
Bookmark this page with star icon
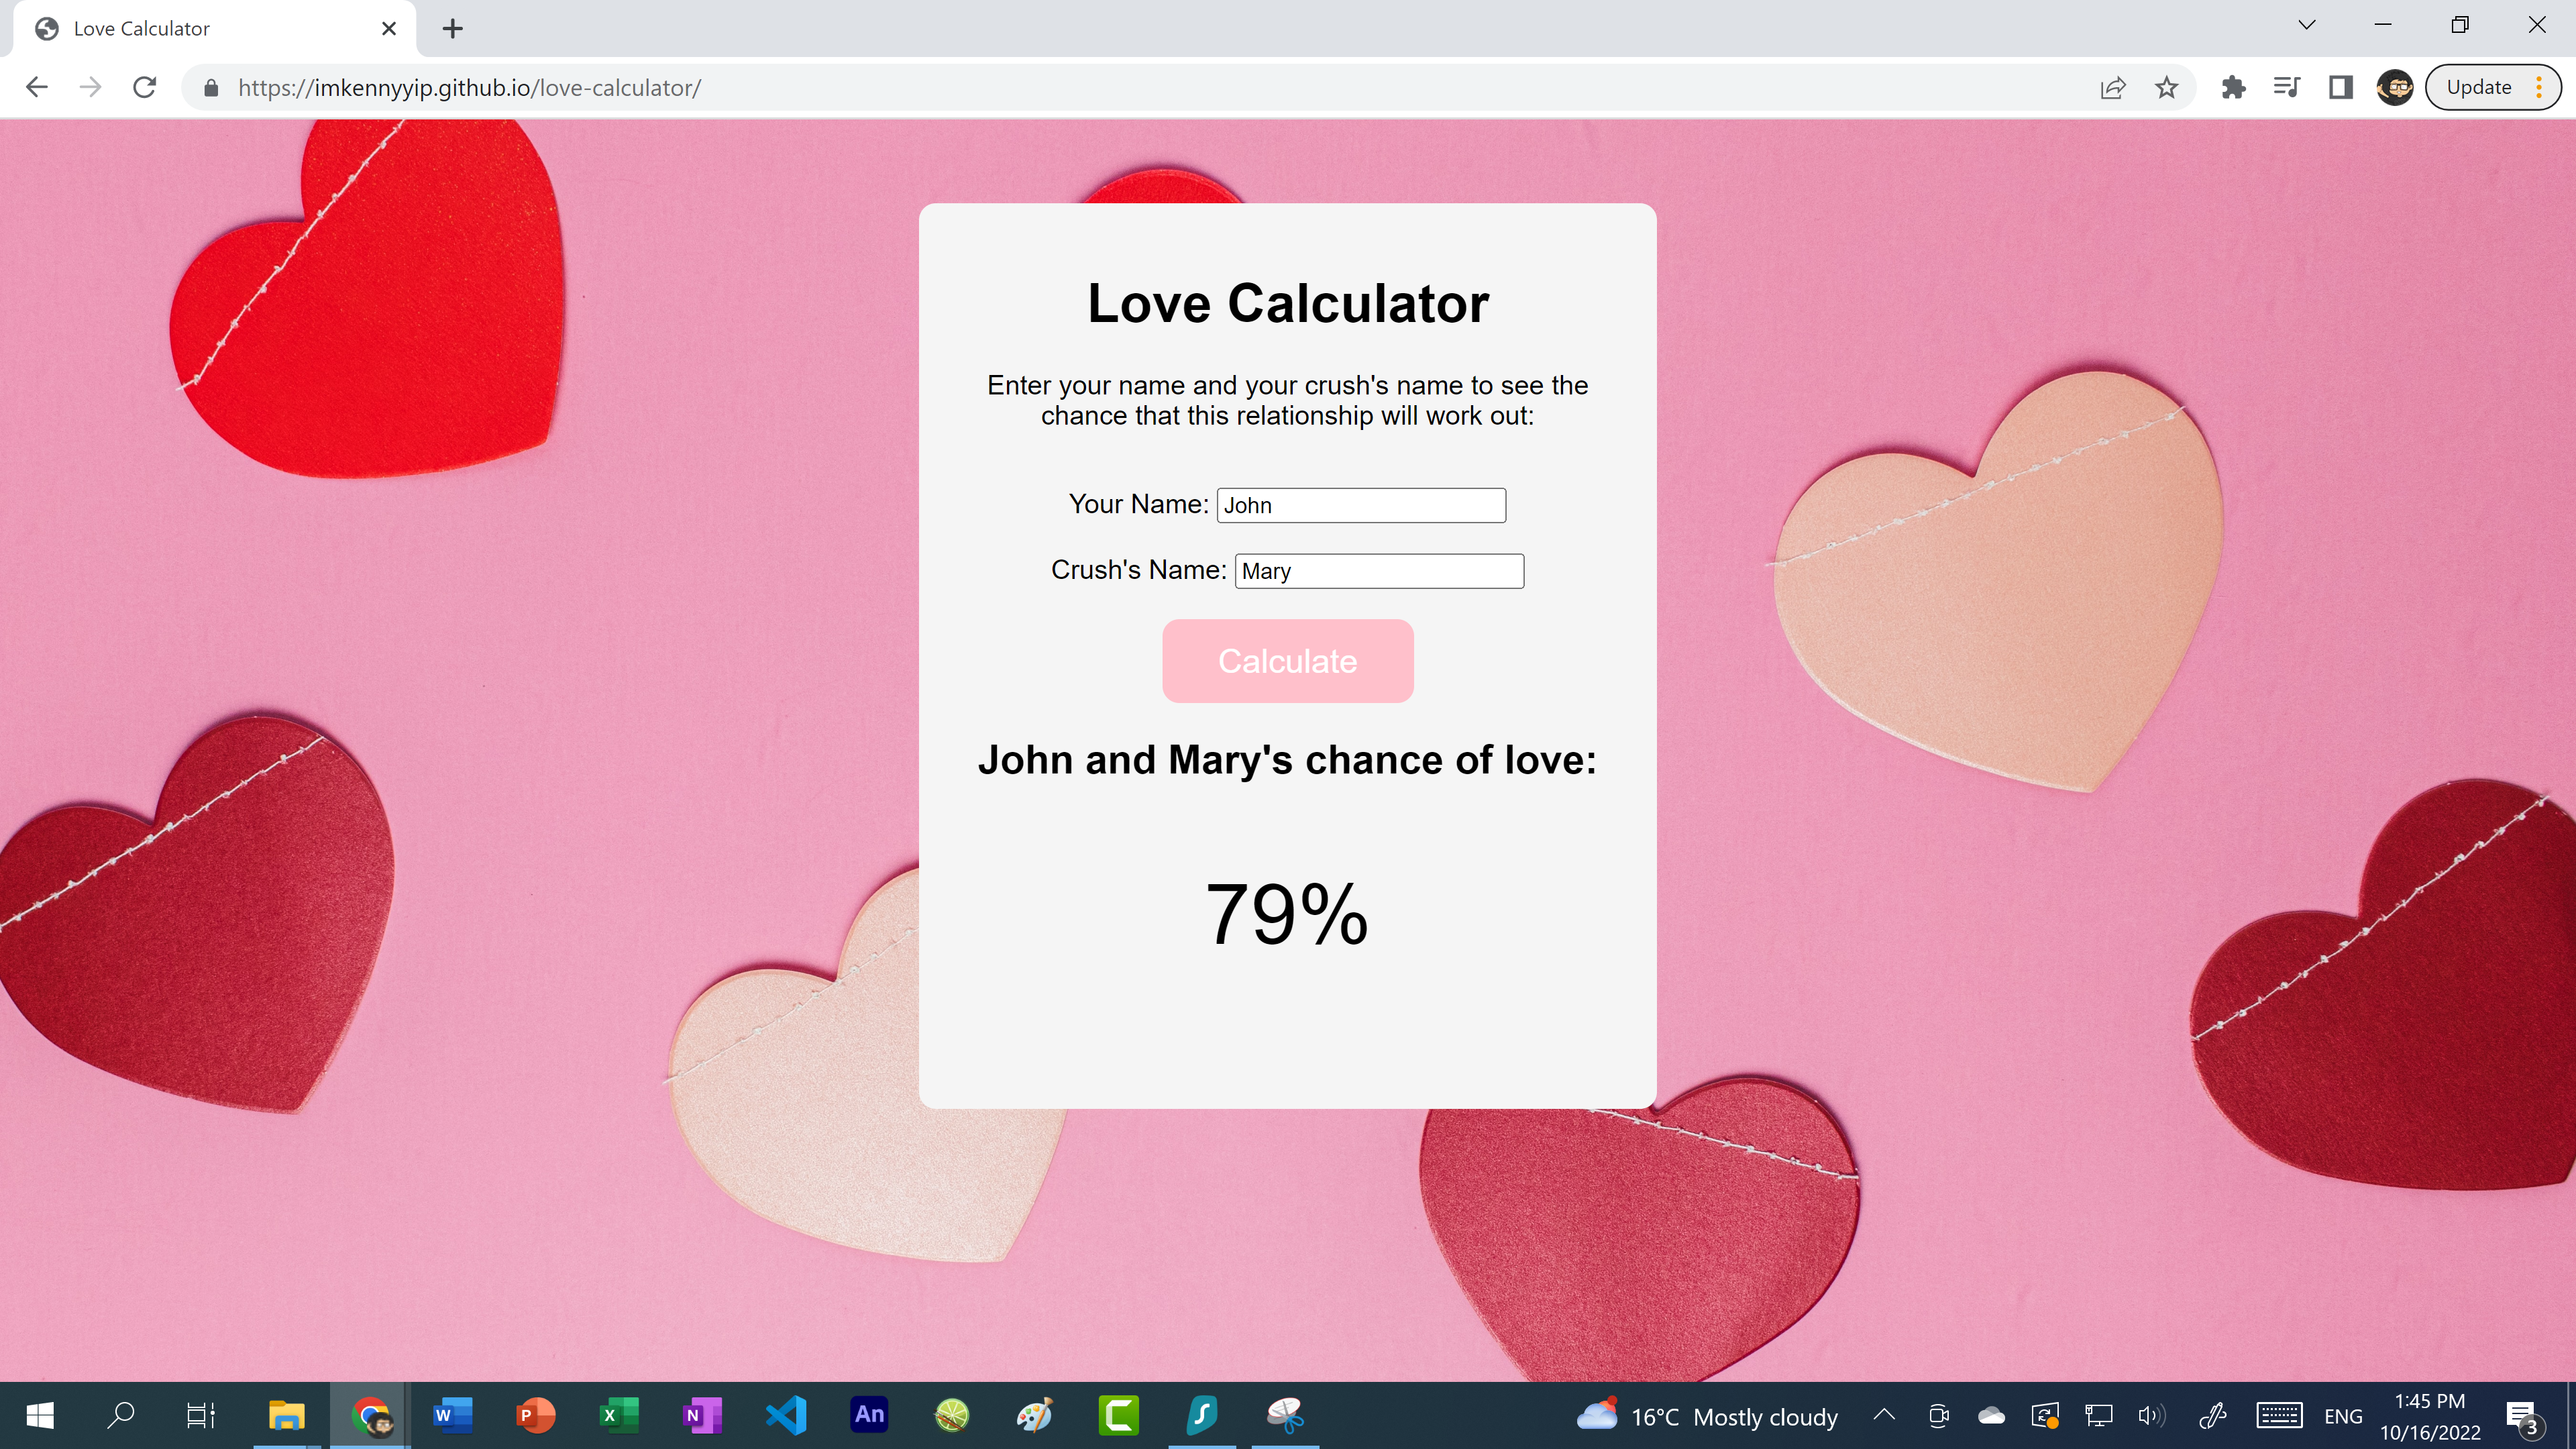click(x=2166, y=87)
